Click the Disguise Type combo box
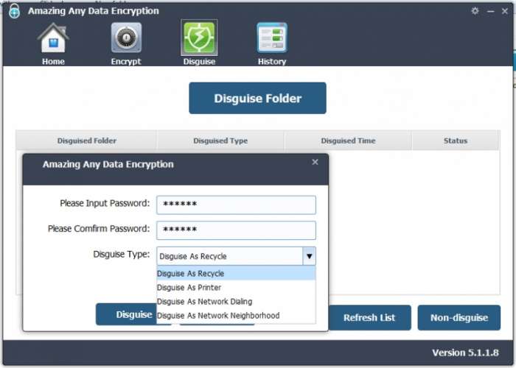 coord(236,256)
